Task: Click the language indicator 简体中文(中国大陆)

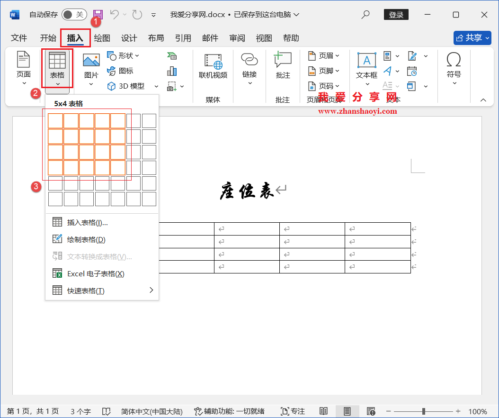Action: [x=152, y=411]
